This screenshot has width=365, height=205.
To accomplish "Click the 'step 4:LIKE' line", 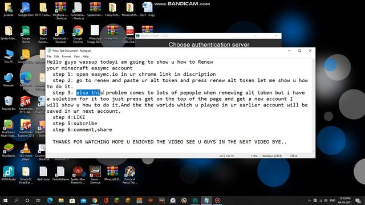I will pos(69,117).
